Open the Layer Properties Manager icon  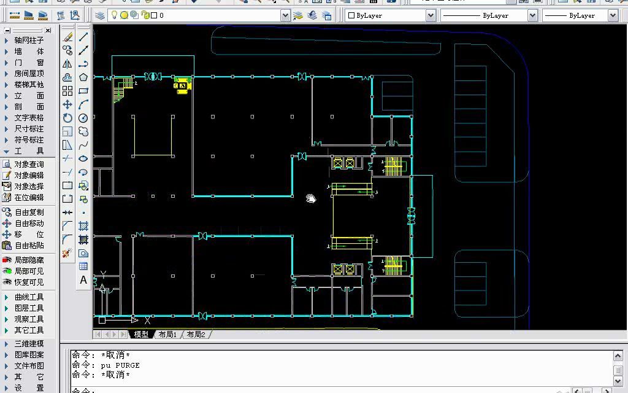pos(100,15)
